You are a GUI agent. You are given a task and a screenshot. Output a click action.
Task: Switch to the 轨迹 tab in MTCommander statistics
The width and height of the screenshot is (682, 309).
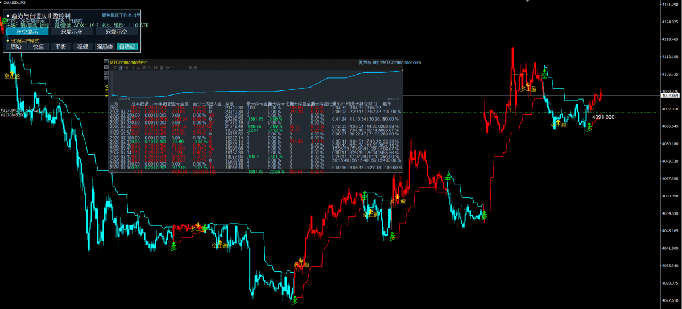click(x=193, y=68)
